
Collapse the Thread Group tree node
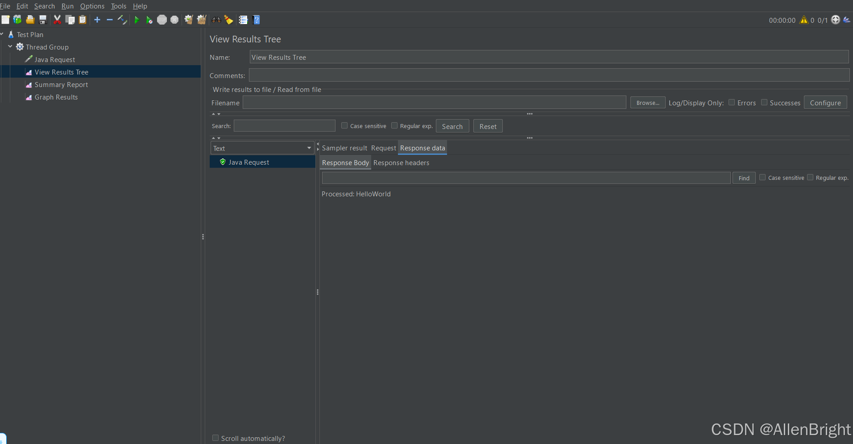[x=10, y=46]
